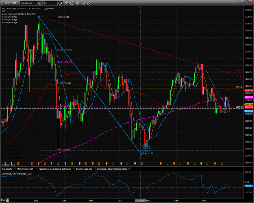Close the Stochastic tab

[14, 168]
